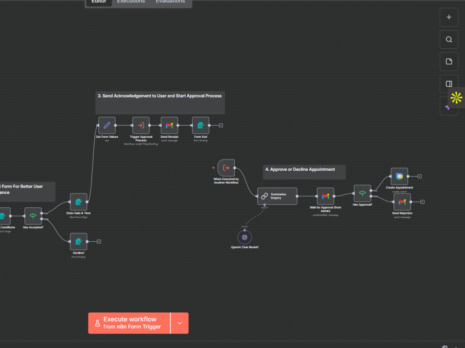Select the Send Rejection Gmail node
Image resolution: width=465 pixels, height=348 pixels.
click(402, 202)
